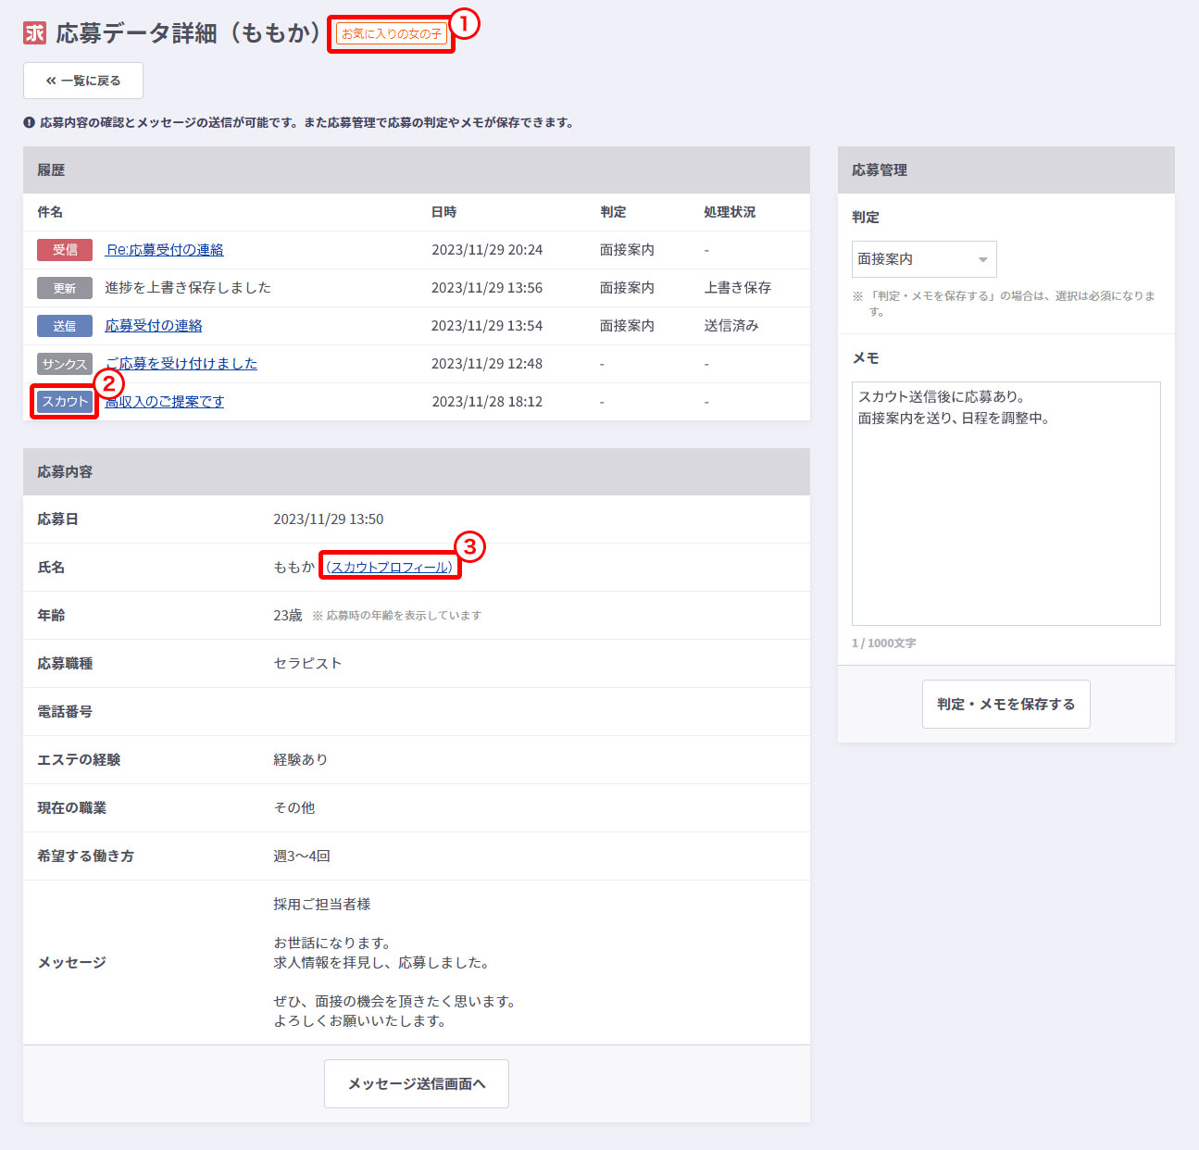View the スカウトプロフィール link
This screenshot has width=1199, height=1150.
[390, 567]
